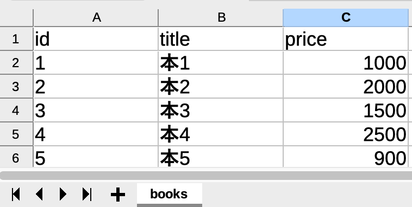Select the row 6 header
Screen dimensions: 412x207
point(16,157)
